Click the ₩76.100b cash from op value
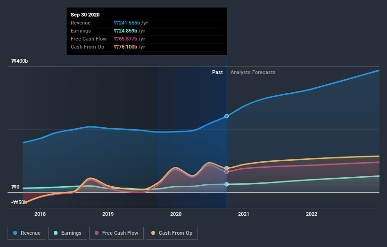 pyautogui.click(x=125, y=47)
